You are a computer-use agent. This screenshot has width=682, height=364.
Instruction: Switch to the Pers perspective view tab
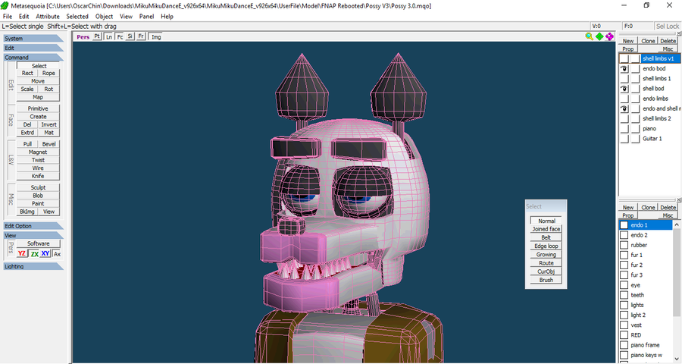83,36
